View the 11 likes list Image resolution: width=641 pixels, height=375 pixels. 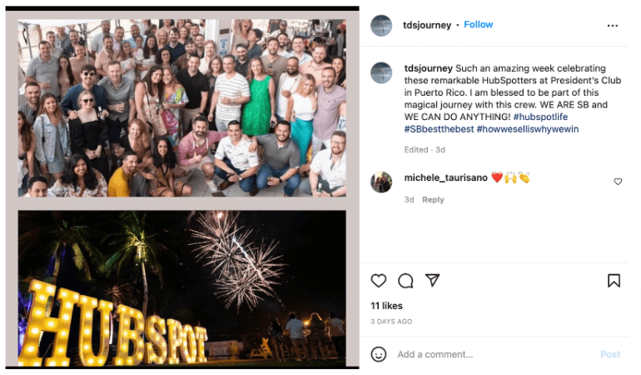(386, 306)
